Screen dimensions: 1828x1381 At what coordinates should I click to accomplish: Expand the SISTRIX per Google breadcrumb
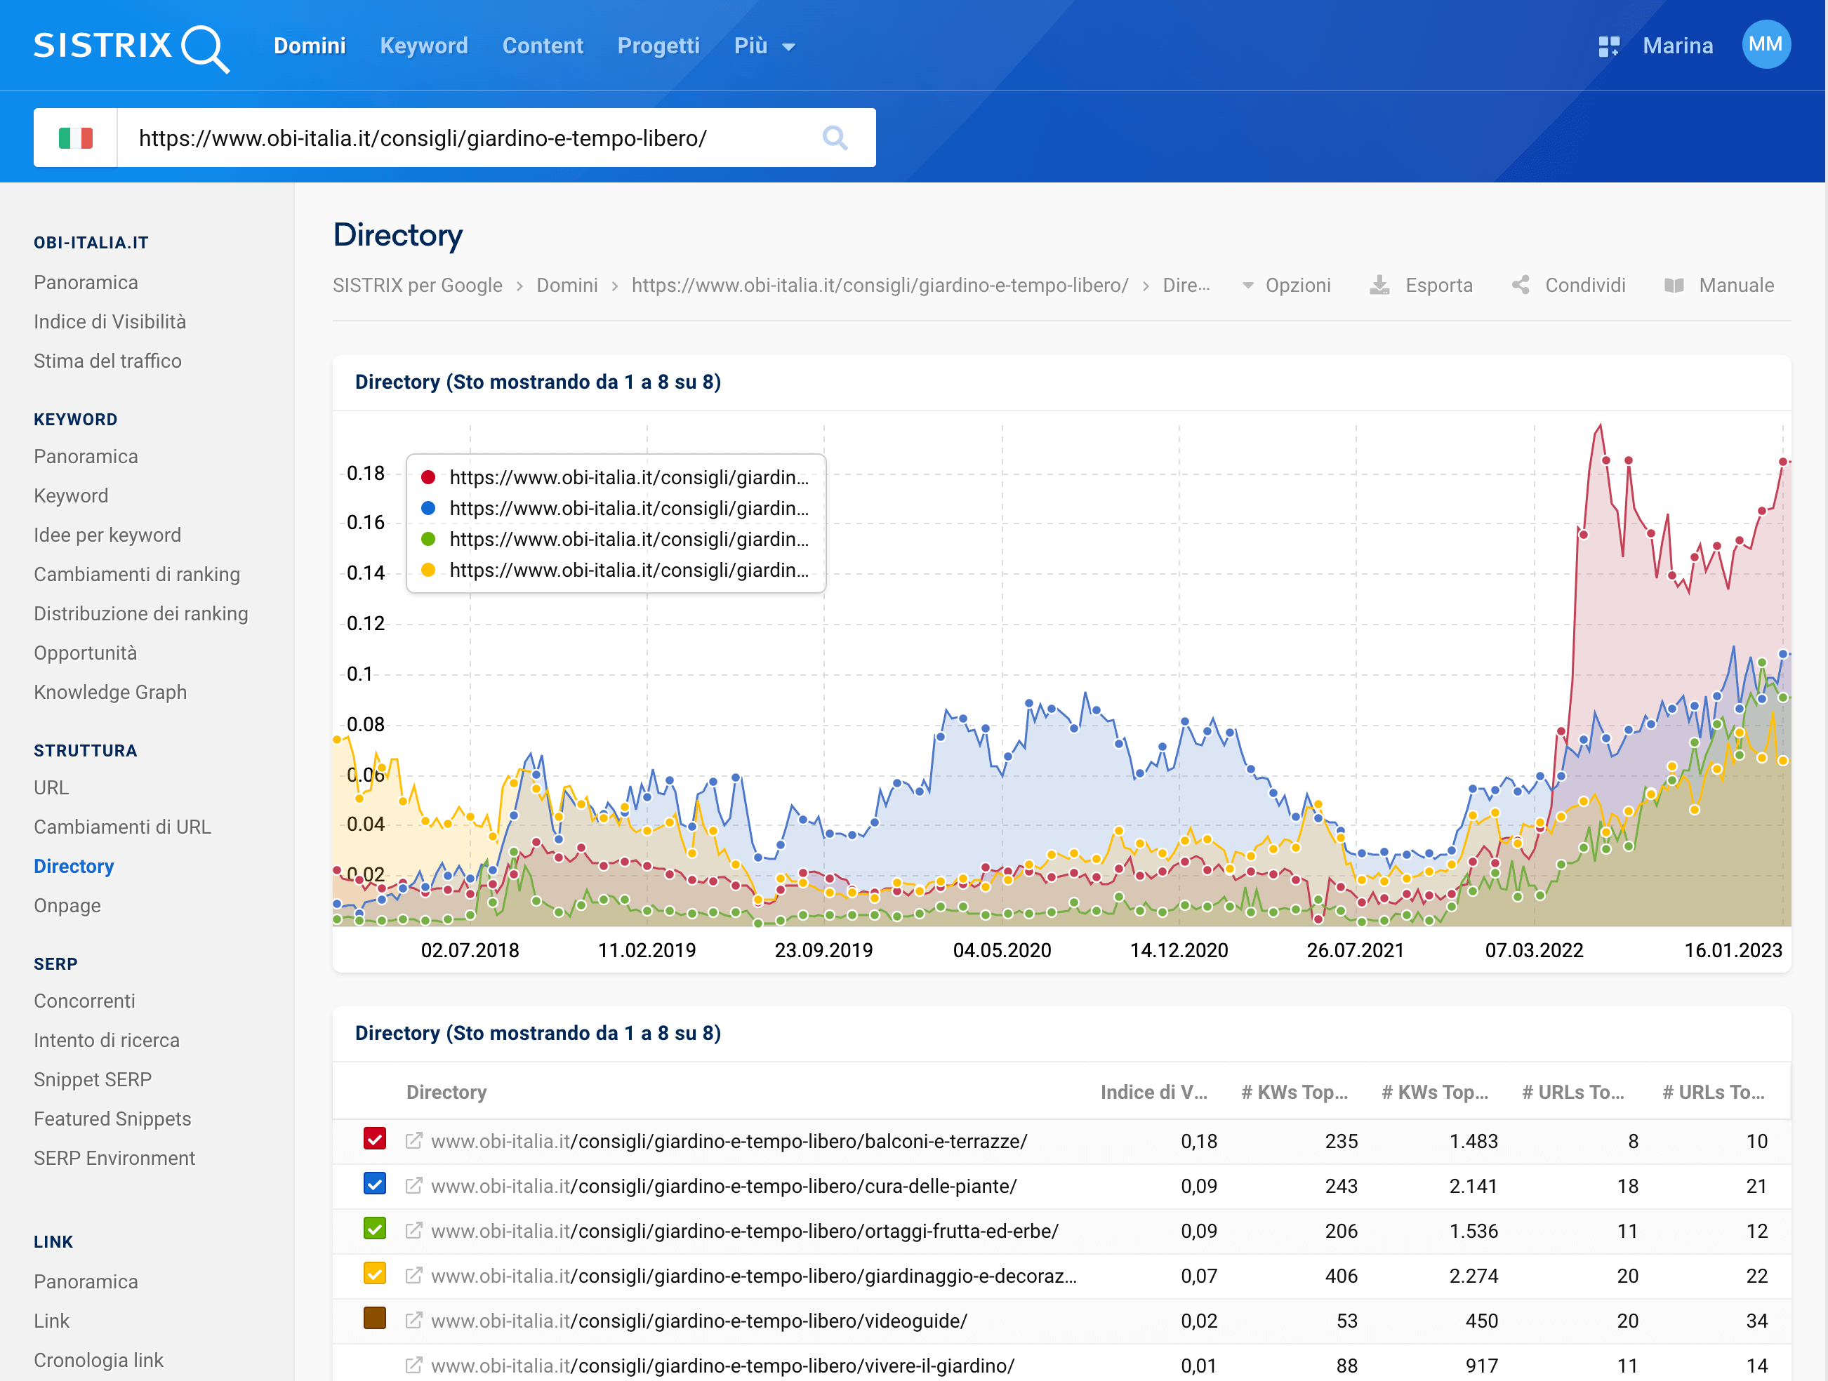[x=418, y=286]
